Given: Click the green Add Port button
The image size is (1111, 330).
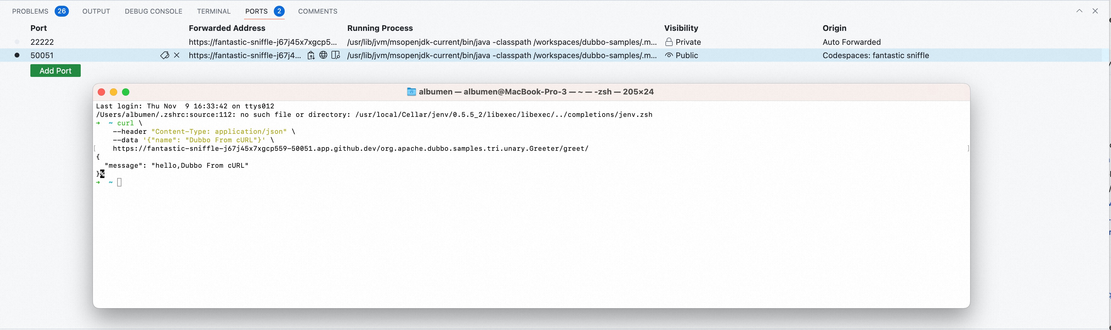Looking at the screenshot, I should pyautogui.click(x=55, y=71).
